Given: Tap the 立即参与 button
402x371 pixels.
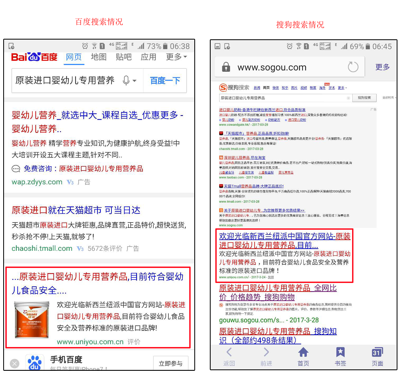Looking at the screenshot, I should click(x=170, y=364).
